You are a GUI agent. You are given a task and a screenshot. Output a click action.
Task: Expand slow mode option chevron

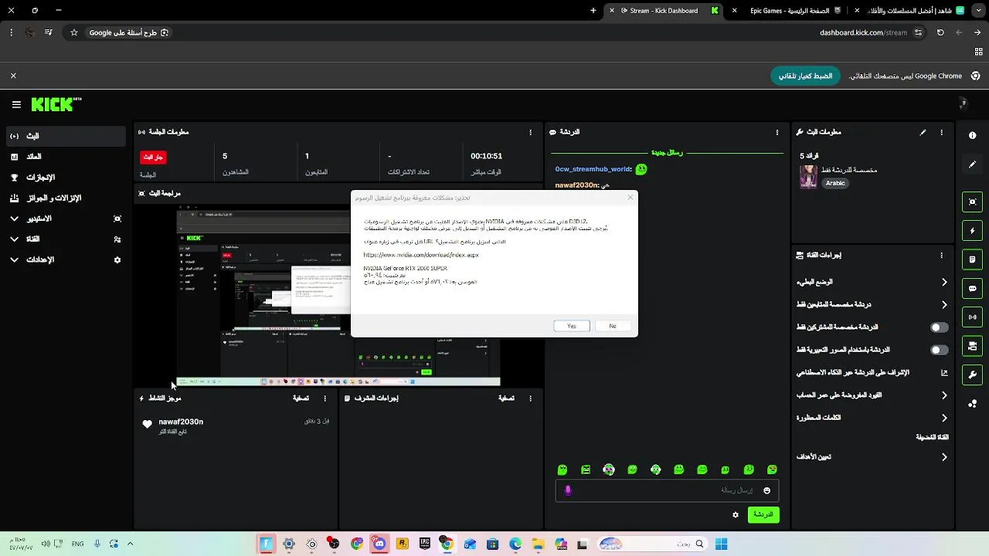(944, 282)
